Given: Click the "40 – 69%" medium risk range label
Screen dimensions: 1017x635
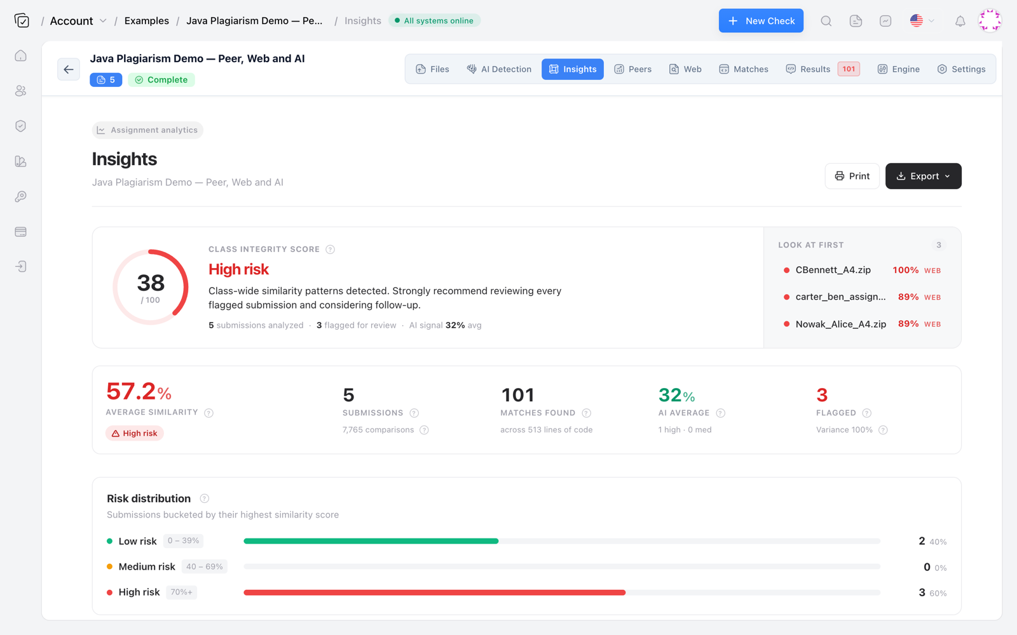Looking at the screenshot, I should [x=204, y=566].
